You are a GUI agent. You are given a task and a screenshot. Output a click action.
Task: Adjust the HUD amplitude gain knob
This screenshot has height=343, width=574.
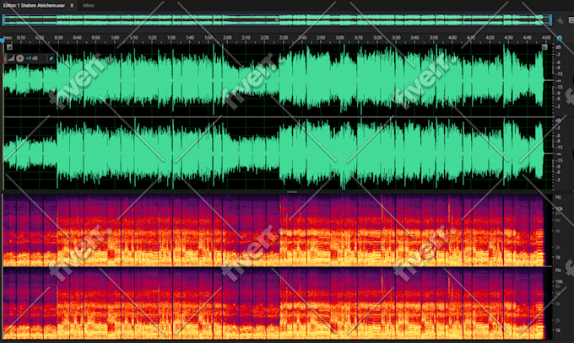[19, 58]
